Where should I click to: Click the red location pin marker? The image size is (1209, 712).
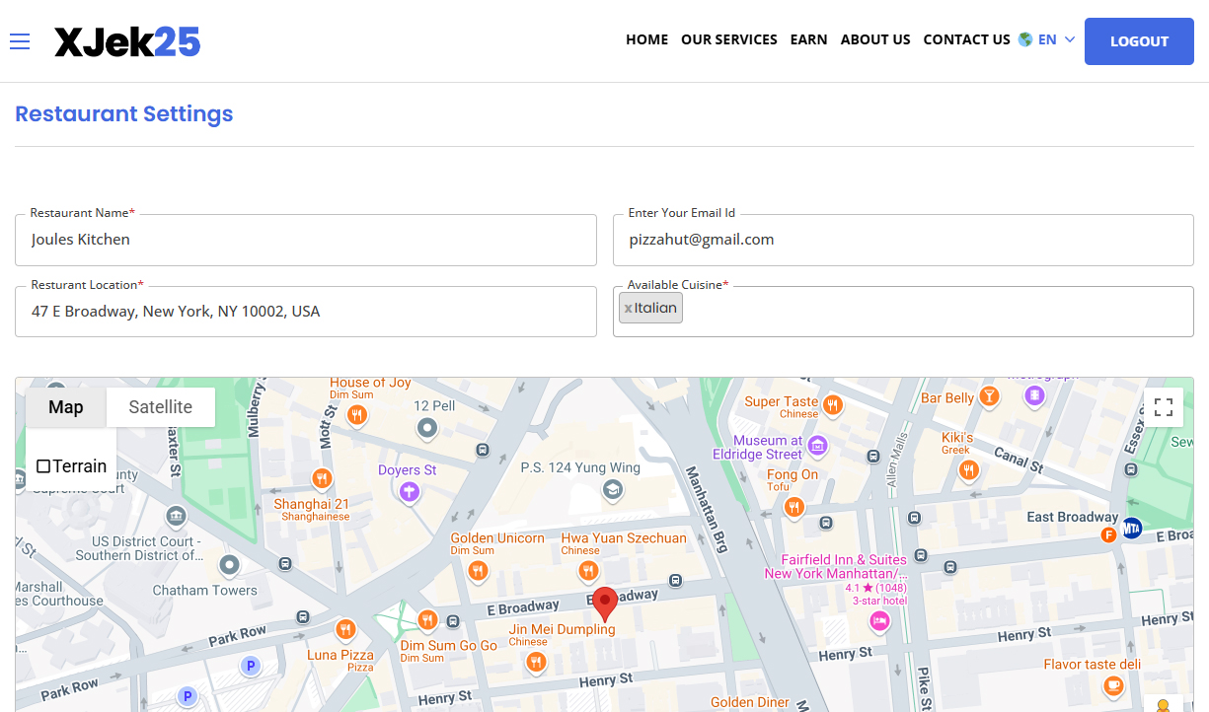(x=605, y=604)
